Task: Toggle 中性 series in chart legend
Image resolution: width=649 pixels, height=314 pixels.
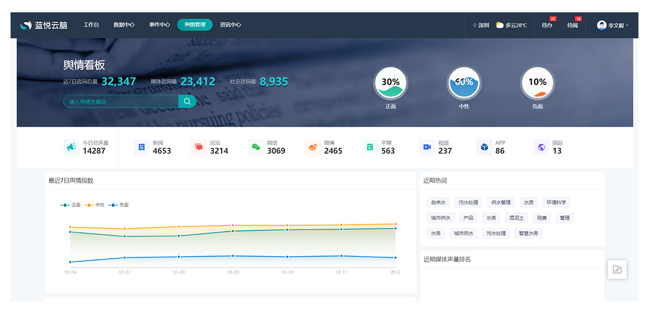Action: coord(95,205)
